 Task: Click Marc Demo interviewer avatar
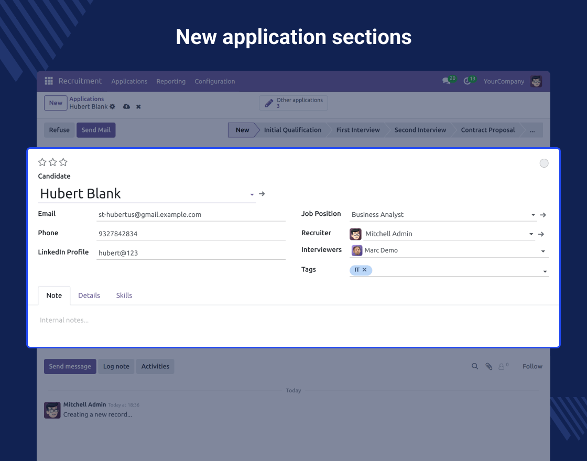point(357,250)
